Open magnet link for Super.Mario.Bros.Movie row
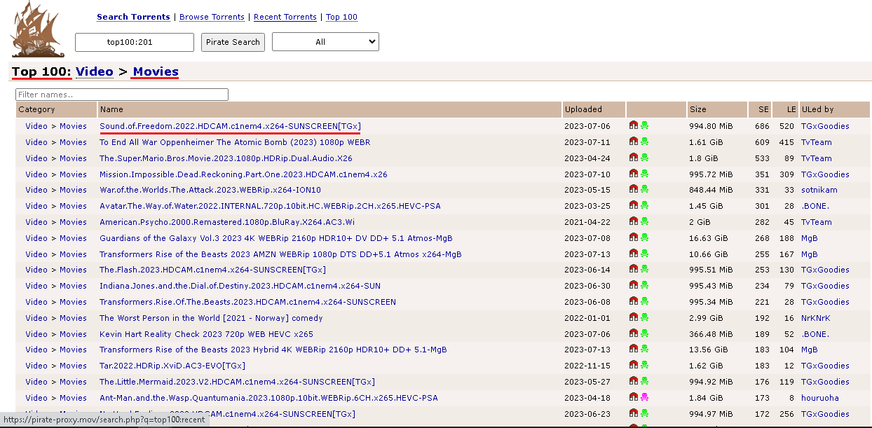 (x=634, y=158)
